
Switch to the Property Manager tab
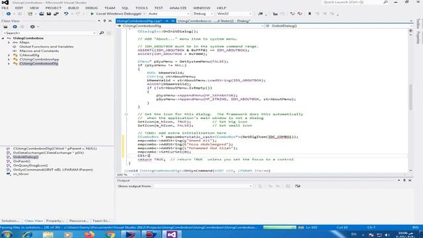[x=55, y=221]
